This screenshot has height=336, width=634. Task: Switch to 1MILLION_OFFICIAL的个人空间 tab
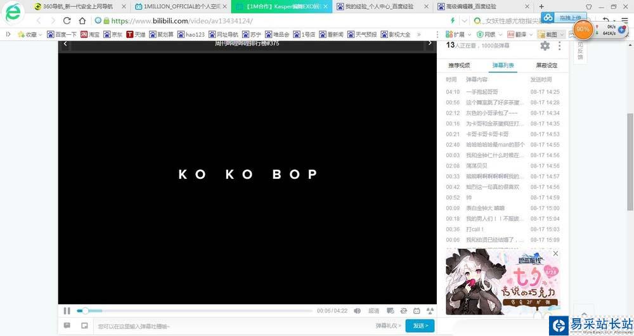(181, 6)
